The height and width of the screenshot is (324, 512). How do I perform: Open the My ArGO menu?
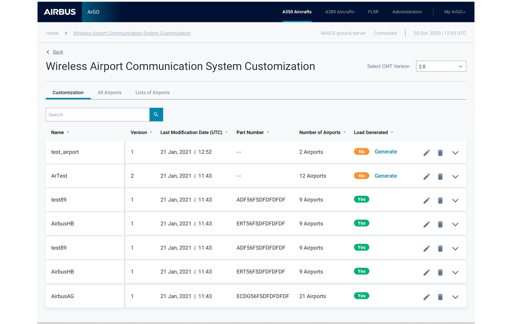click(x=454, y=12)
